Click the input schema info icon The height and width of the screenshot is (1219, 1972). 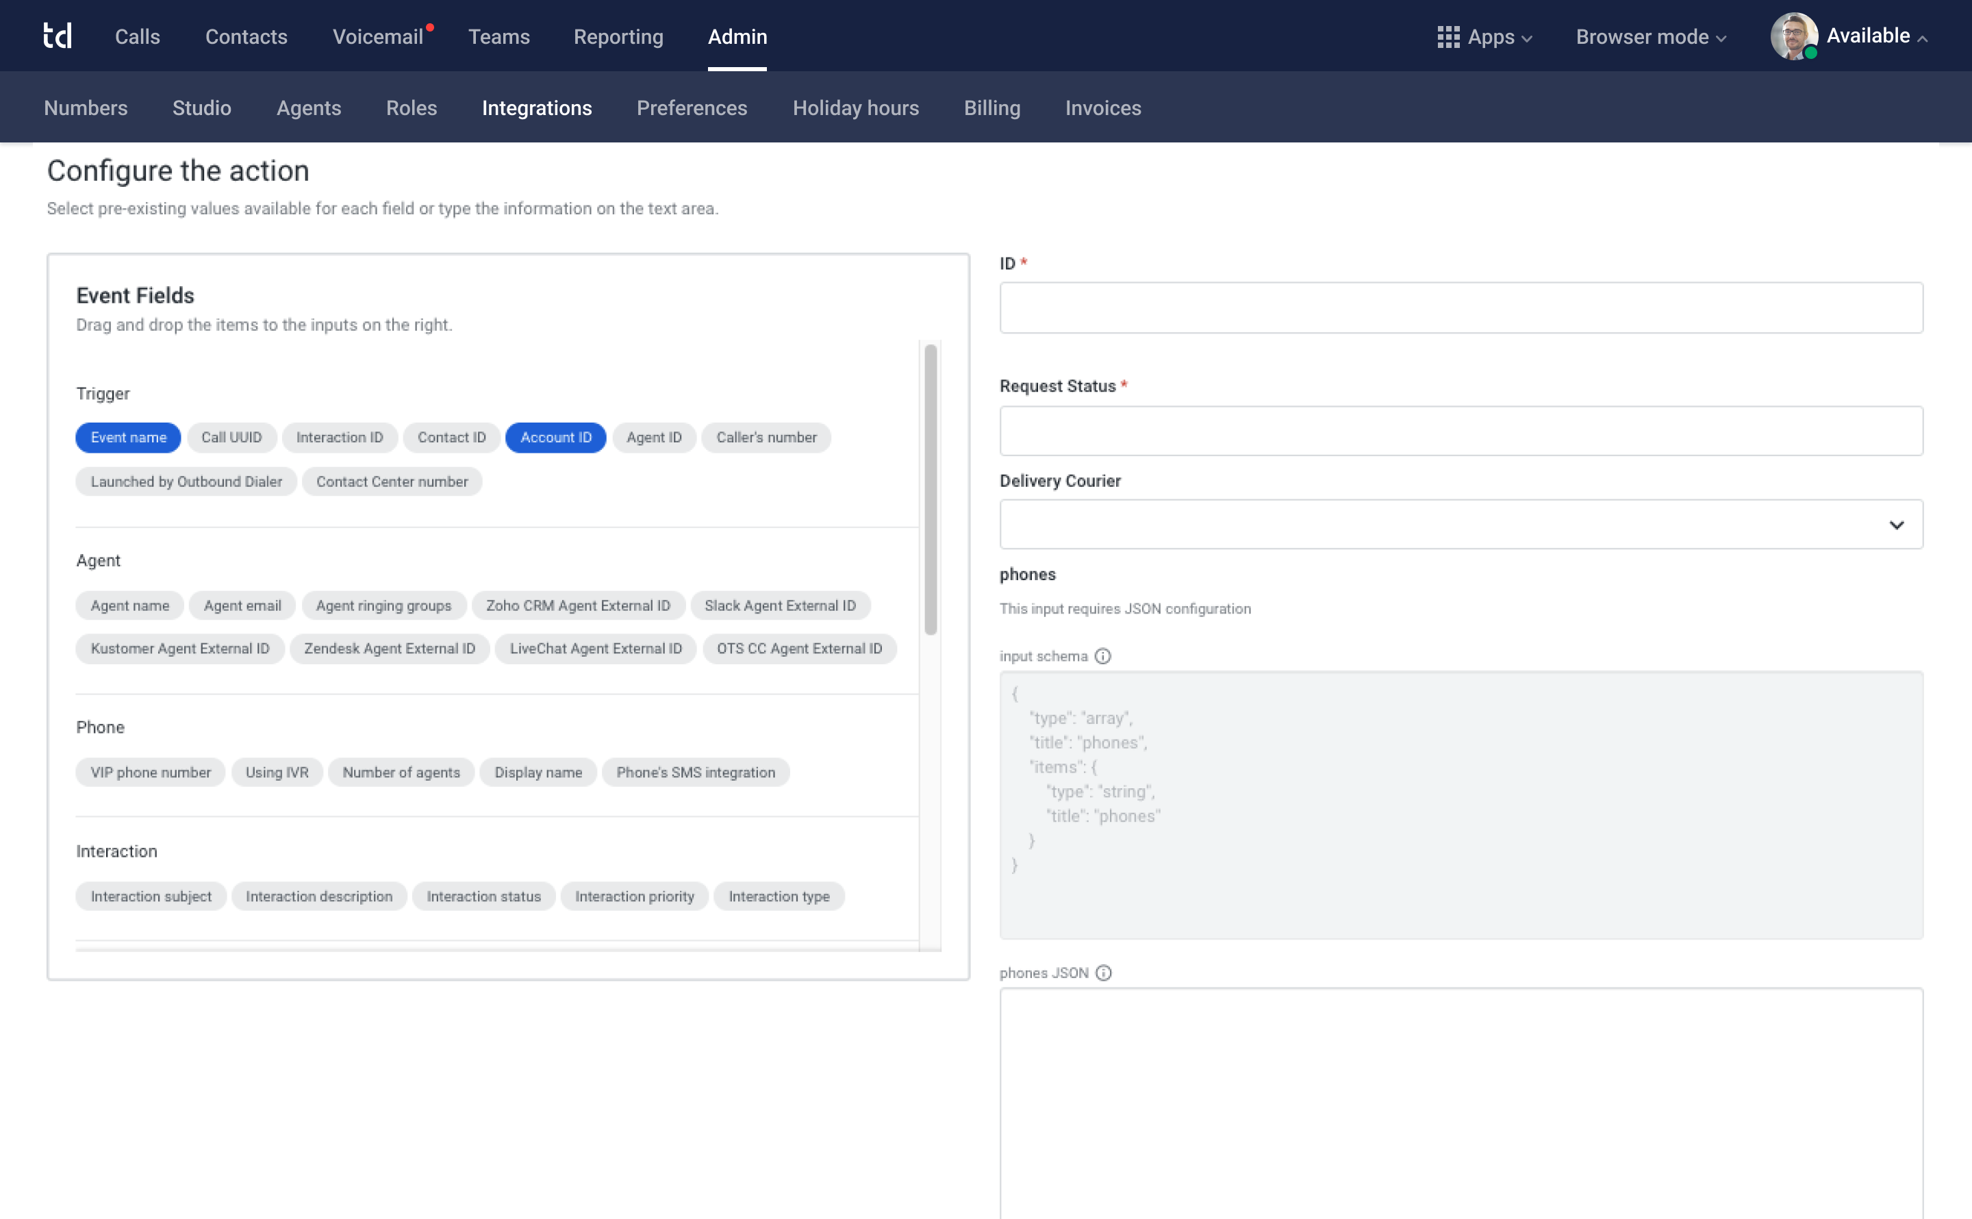tap(1102, 656)
